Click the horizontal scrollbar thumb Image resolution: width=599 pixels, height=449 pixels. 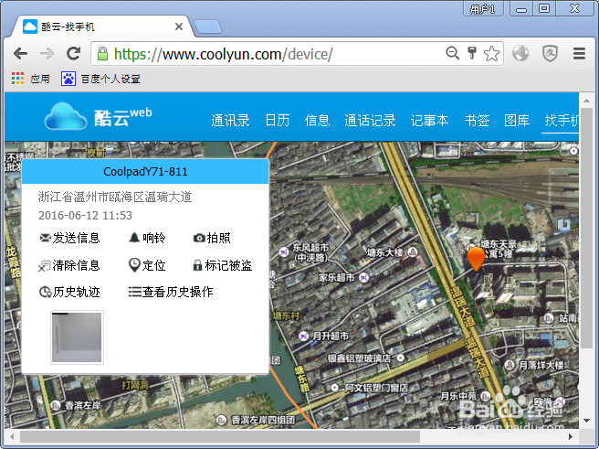pyautogui.click(x=220, y=436)
